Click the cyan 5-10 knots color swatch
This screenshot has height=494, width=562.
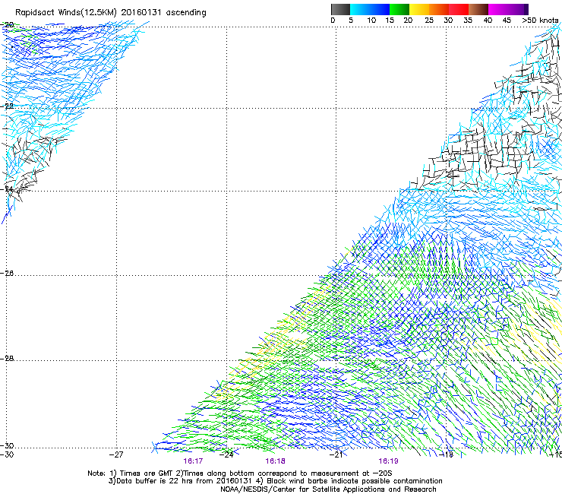[359, 9]
